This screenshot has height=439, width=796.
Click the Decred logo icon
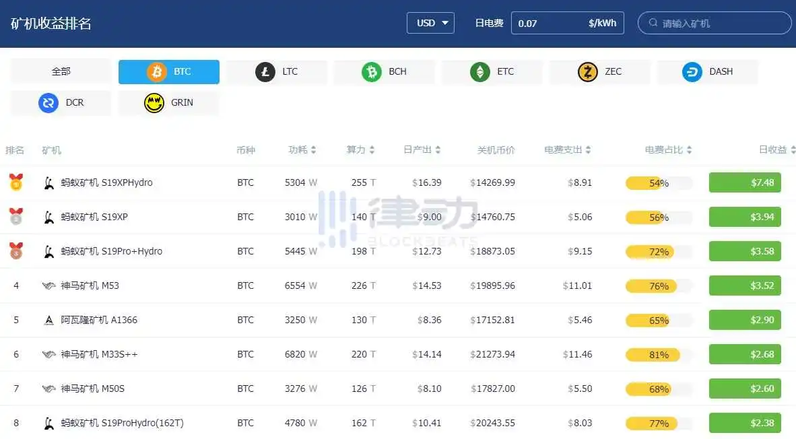(48, 103)
